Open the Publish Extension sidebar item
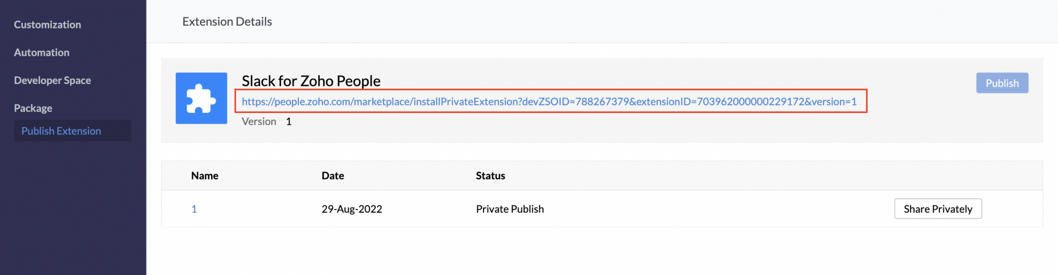 [x=61, y=131]
